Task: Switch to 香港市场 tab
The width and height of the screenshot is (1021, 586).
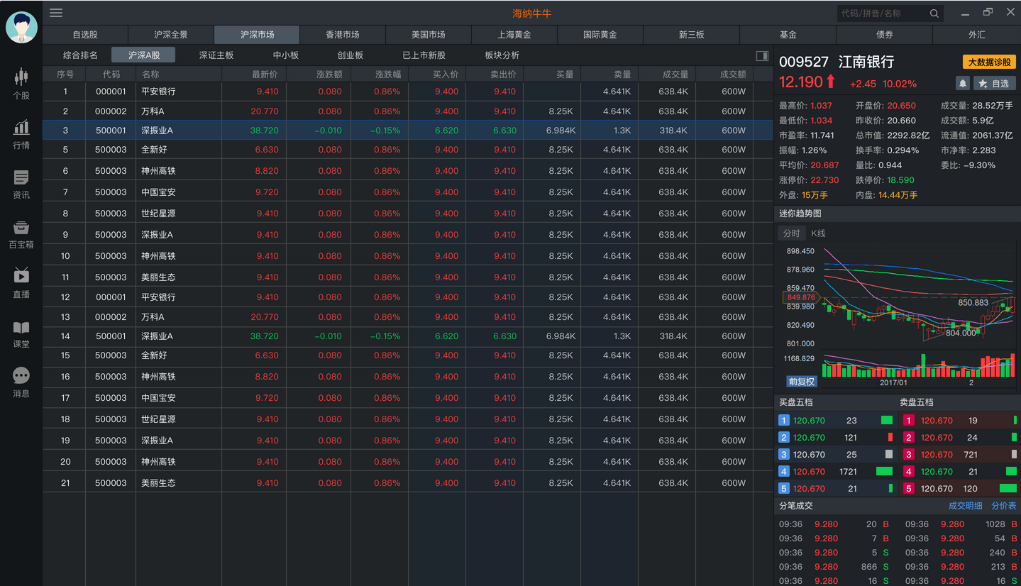Action: pyautogui.click(x=343, y=35)
